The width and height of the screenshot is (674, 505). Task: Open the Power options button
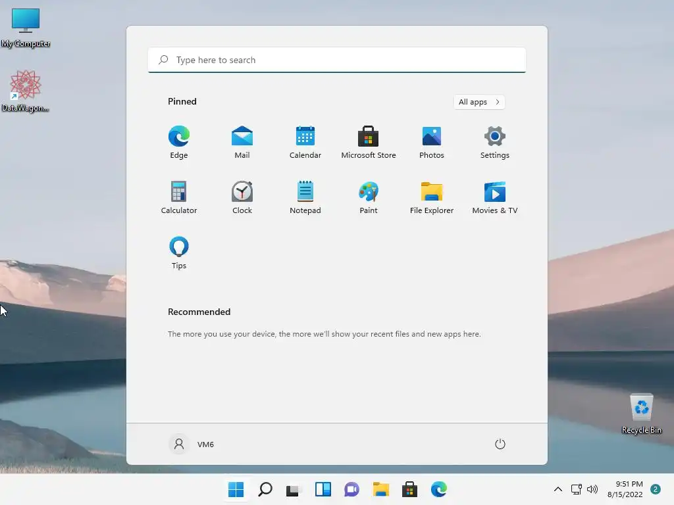click(x=500, y=444)
